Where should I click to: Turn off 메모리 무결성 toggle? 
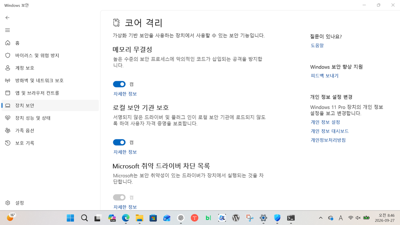[x=119, y=84]
